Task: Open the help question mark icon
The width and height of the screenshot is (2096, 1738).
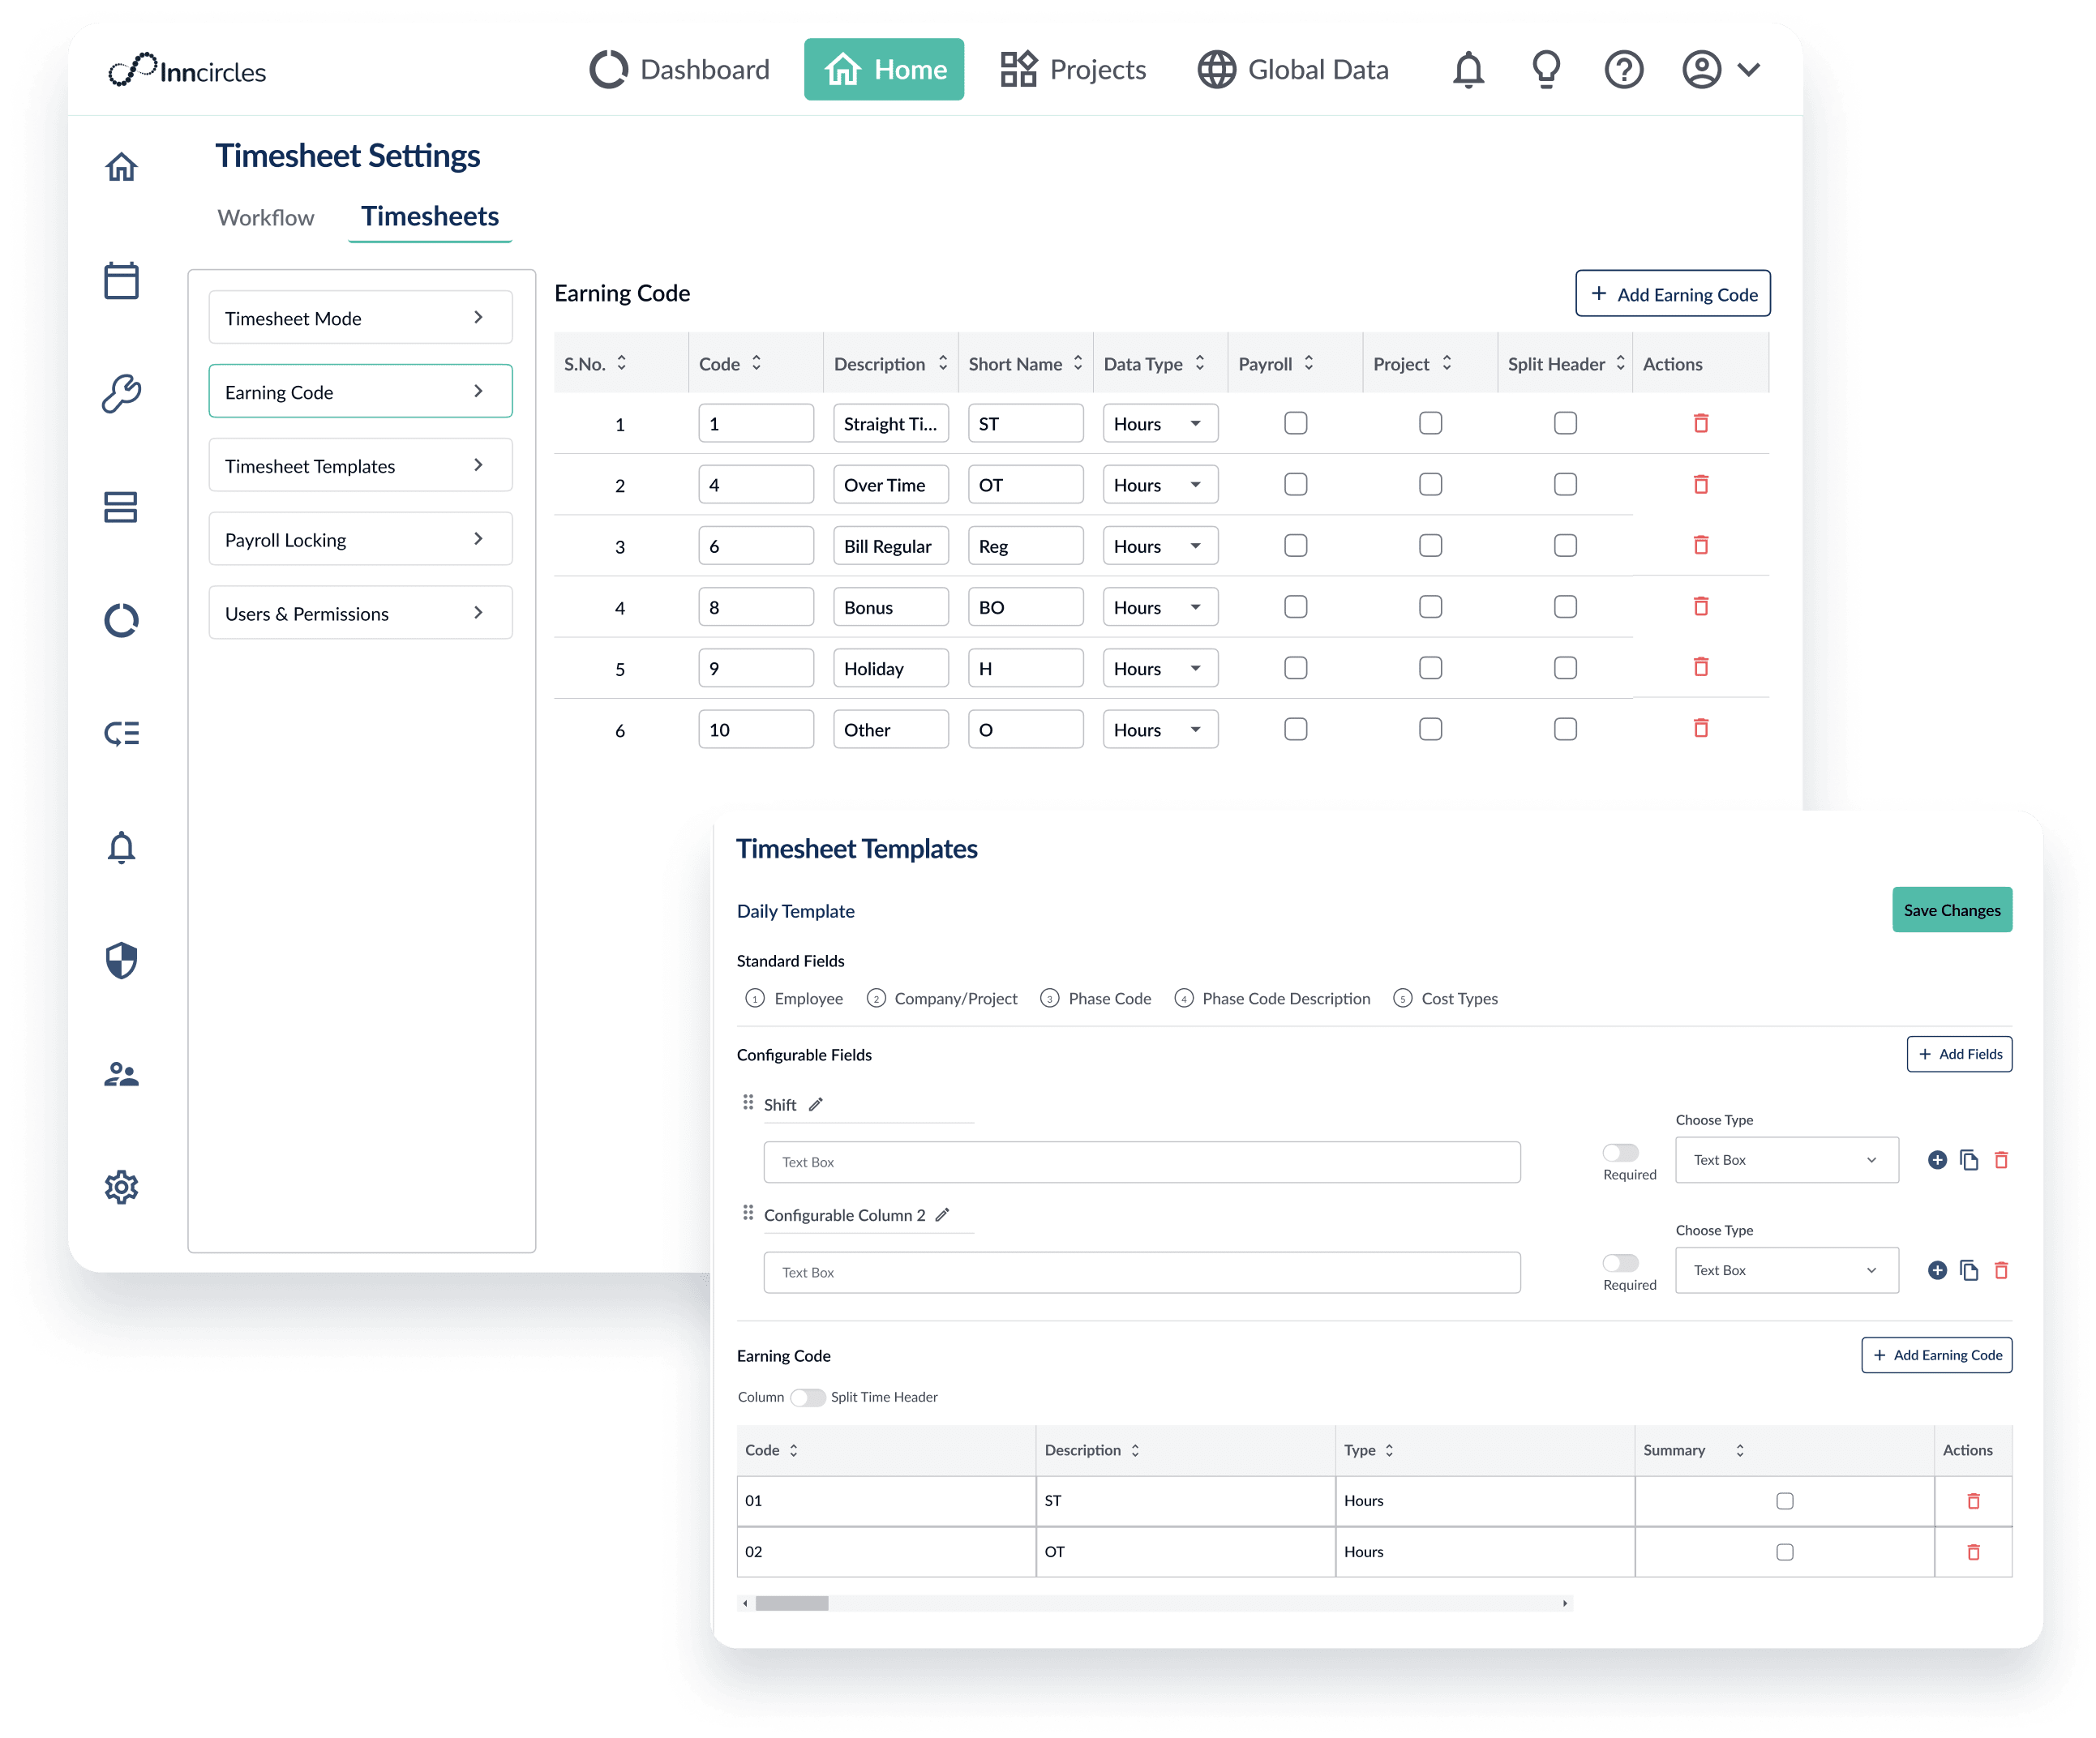Action: pyautogui.click(x=1623, y=70)
